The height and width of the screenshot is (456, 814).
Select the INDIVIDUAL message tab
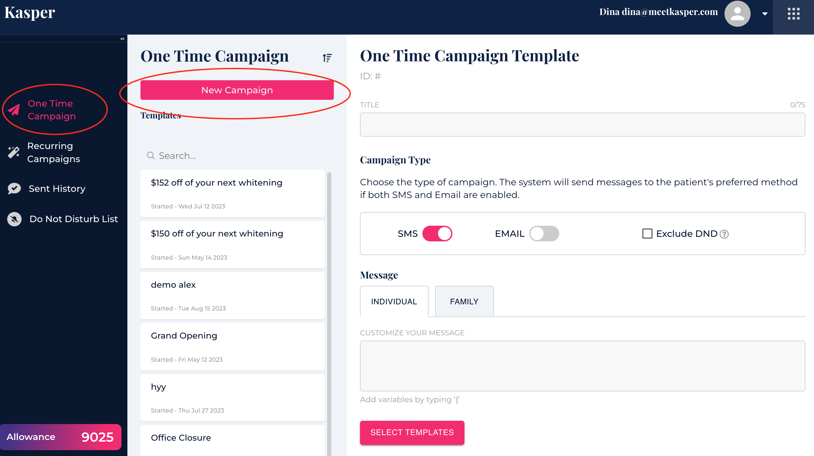pos(394,301)
